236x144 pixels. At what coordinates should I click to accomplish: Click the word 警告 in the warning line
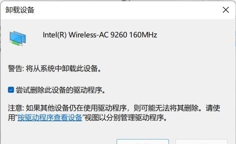[x=15, y=69]
